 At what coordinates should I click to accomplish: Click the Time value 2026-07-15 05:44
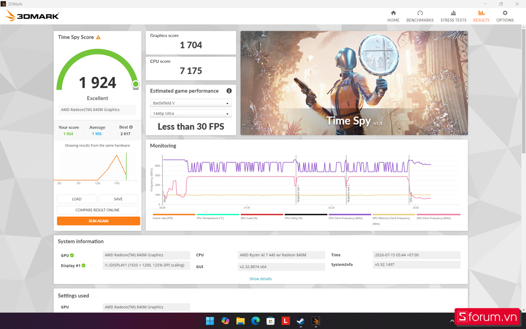[416, 255]
